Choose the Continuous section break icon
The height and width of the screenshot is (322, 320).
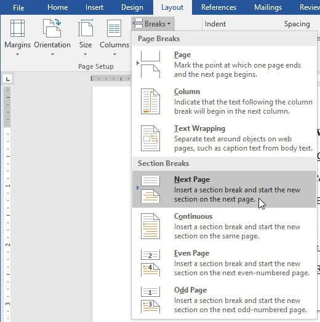[150, 226]
